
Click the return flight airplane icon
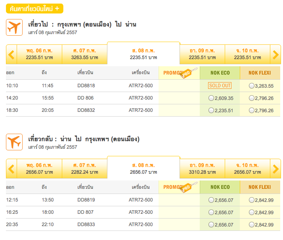tap(14, 142)
